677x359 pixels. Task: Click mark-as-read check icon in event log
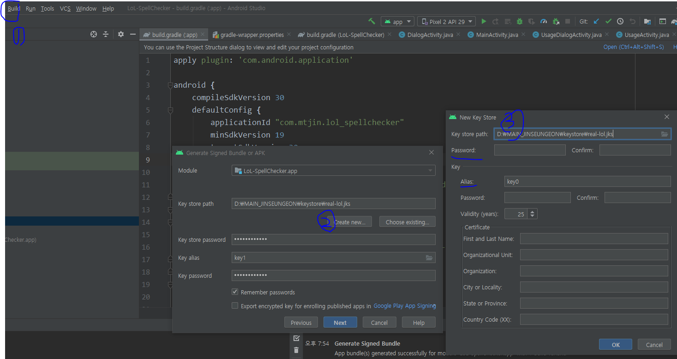296,338
